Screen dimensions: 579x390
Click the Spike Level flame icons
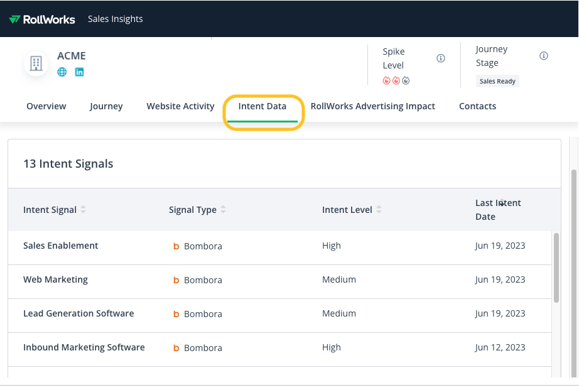[x=396, y=80]
